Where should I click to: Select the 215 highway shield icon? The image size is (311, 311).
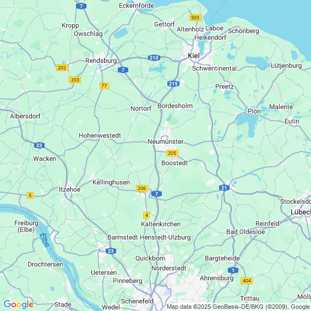pos(173,84)
